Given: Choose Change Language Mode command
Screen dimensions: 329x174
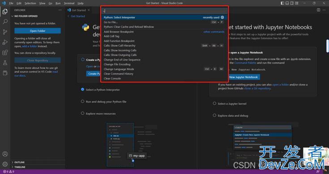Looking at the screenshot, I should click(x=165, y=69).
